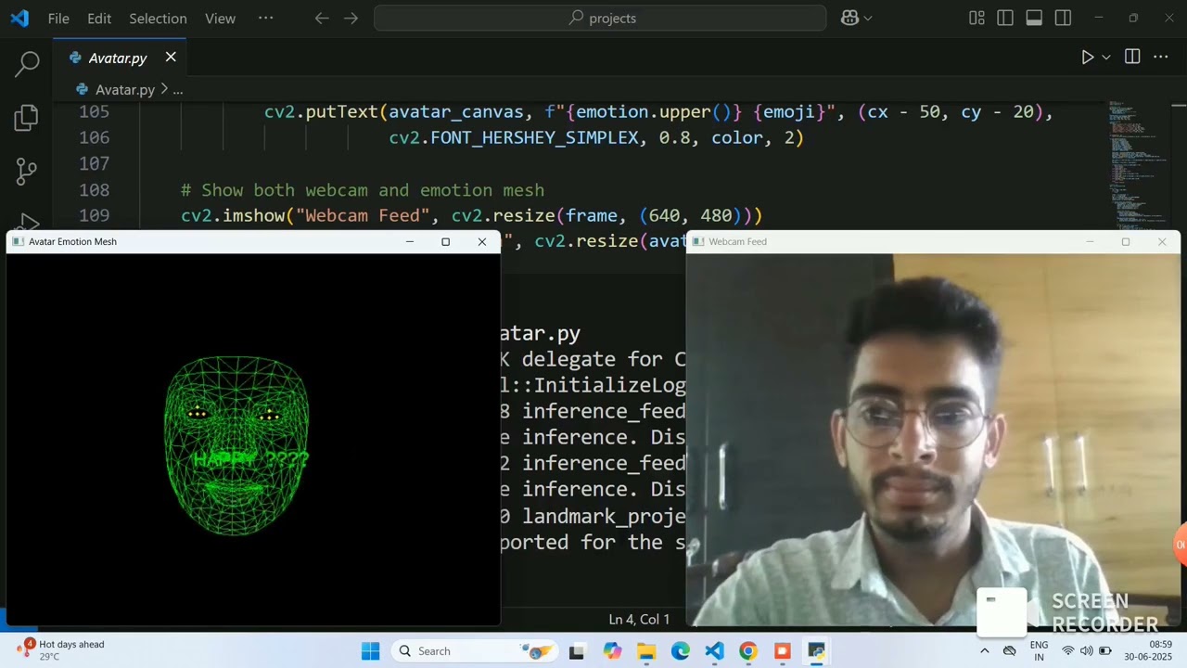Open Source Control view in activity bar
Image resolution: width=1187 pixels, height=668 pixels.
pos(27,171)
